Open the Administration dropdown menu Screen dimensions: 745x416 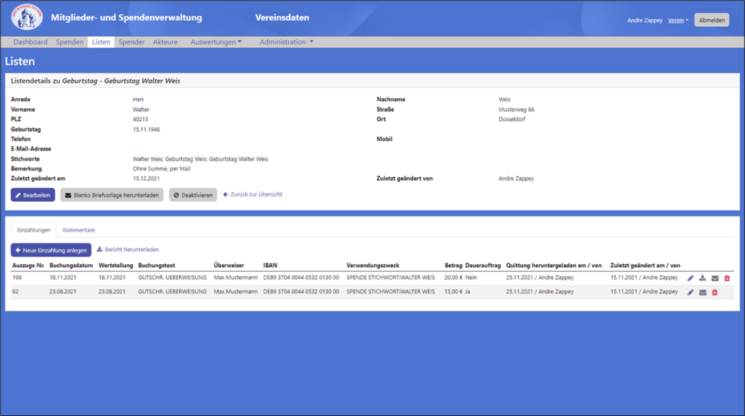pos(287,41)
